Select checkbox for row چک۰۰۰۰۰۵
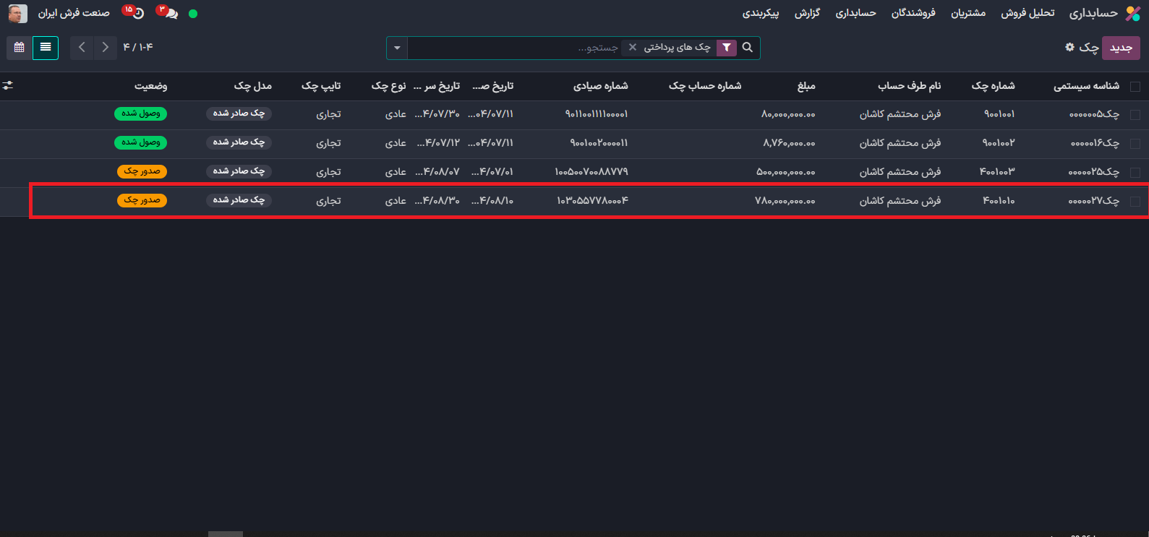The height and width of the screenshot is (537, 1149). (1135, 115)
